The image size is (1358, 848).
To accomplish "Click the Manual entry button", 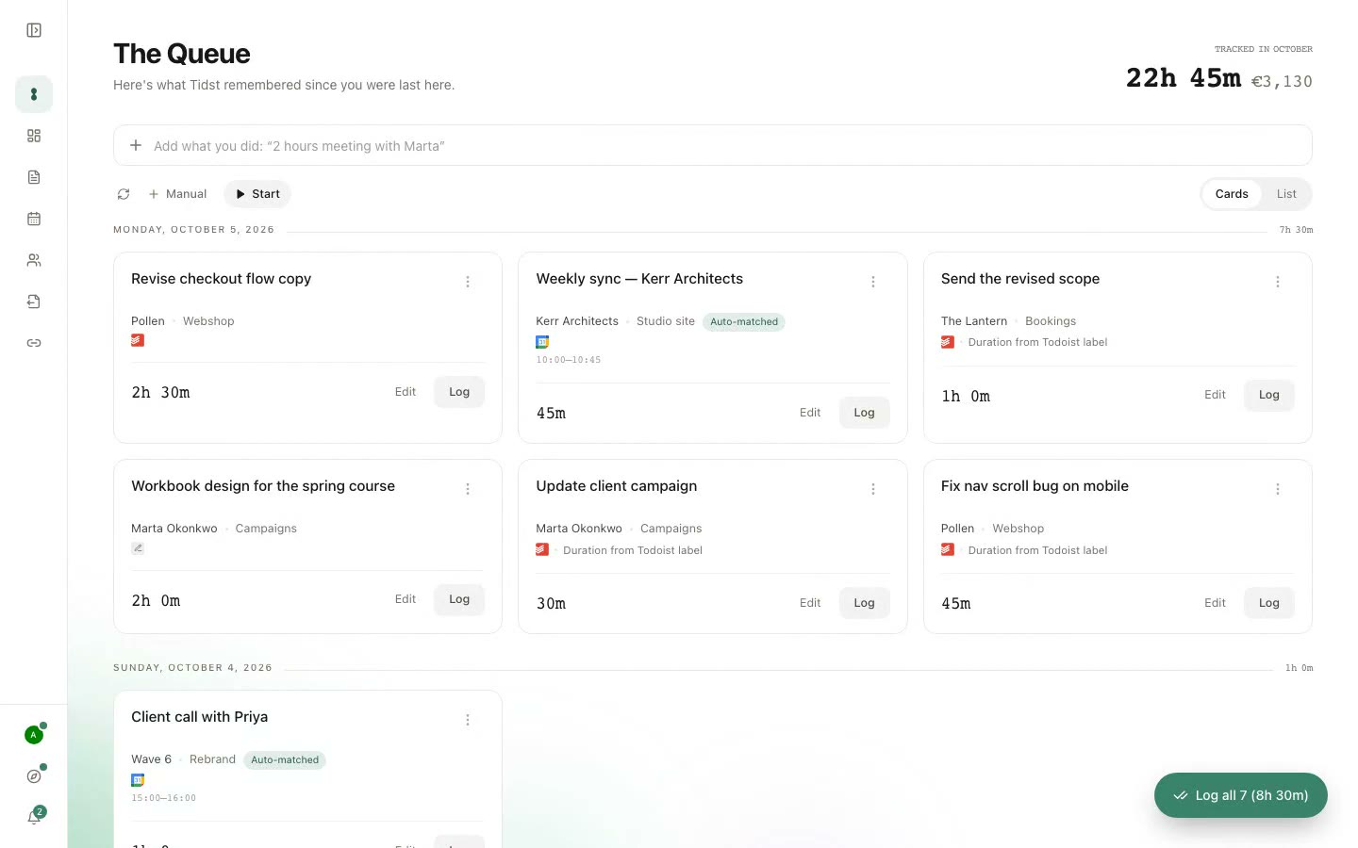I will (177, 194).
